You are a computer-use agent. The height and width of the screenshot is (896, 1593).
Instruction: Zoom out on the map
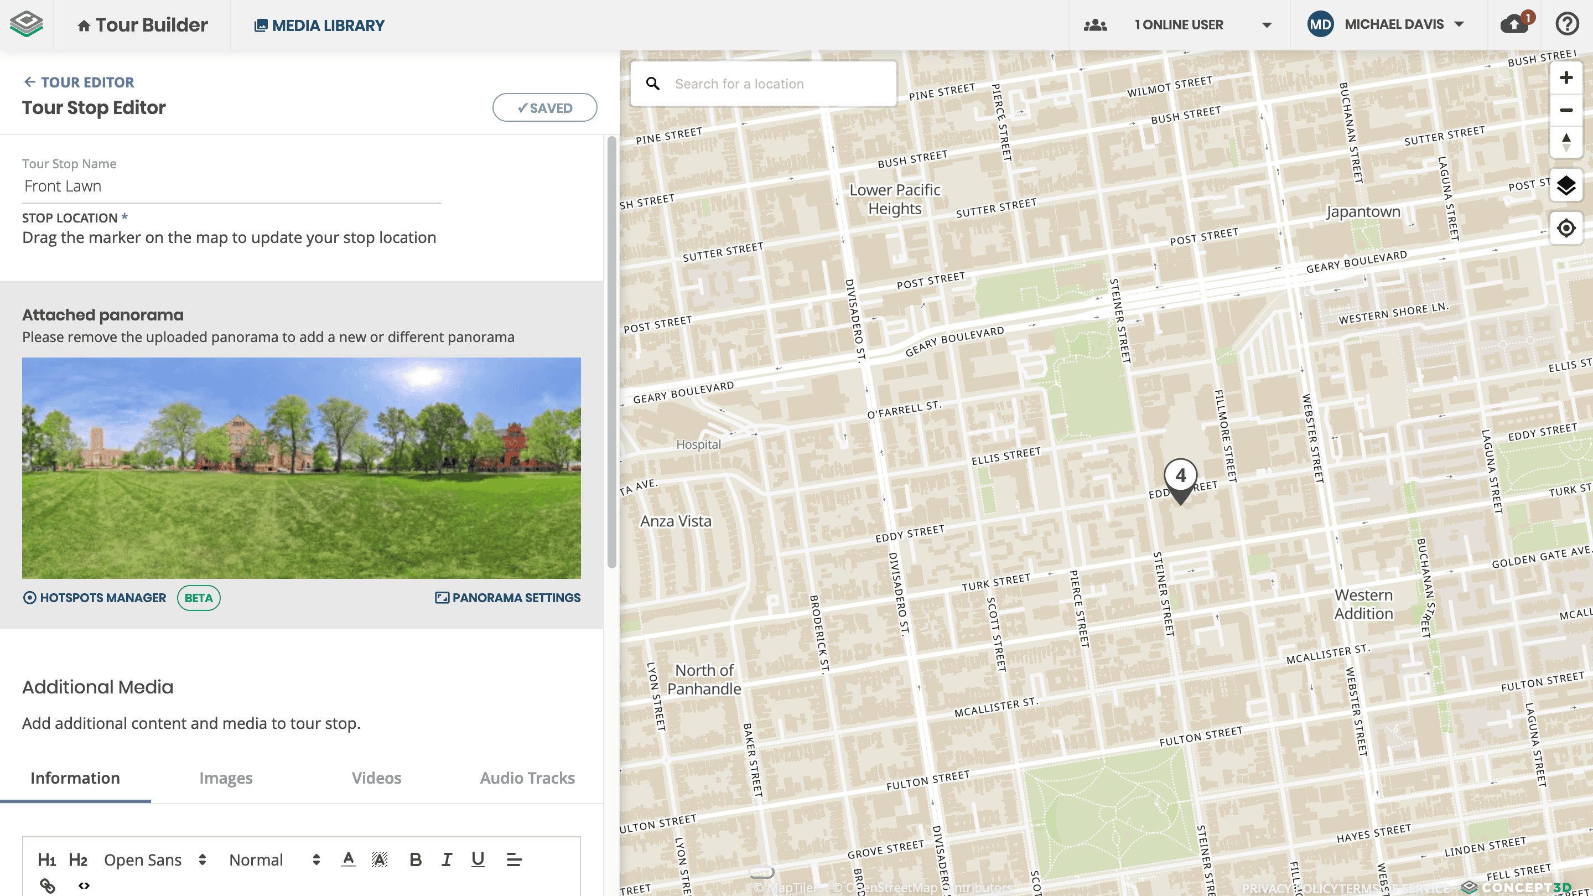tap(1566, 110)
